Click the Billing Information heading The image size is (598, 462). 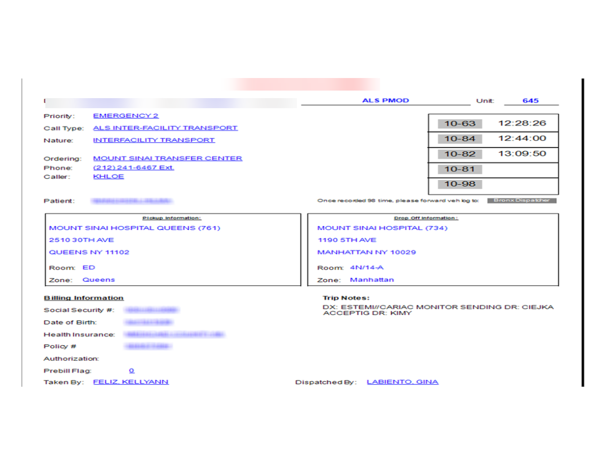point(84,298)
